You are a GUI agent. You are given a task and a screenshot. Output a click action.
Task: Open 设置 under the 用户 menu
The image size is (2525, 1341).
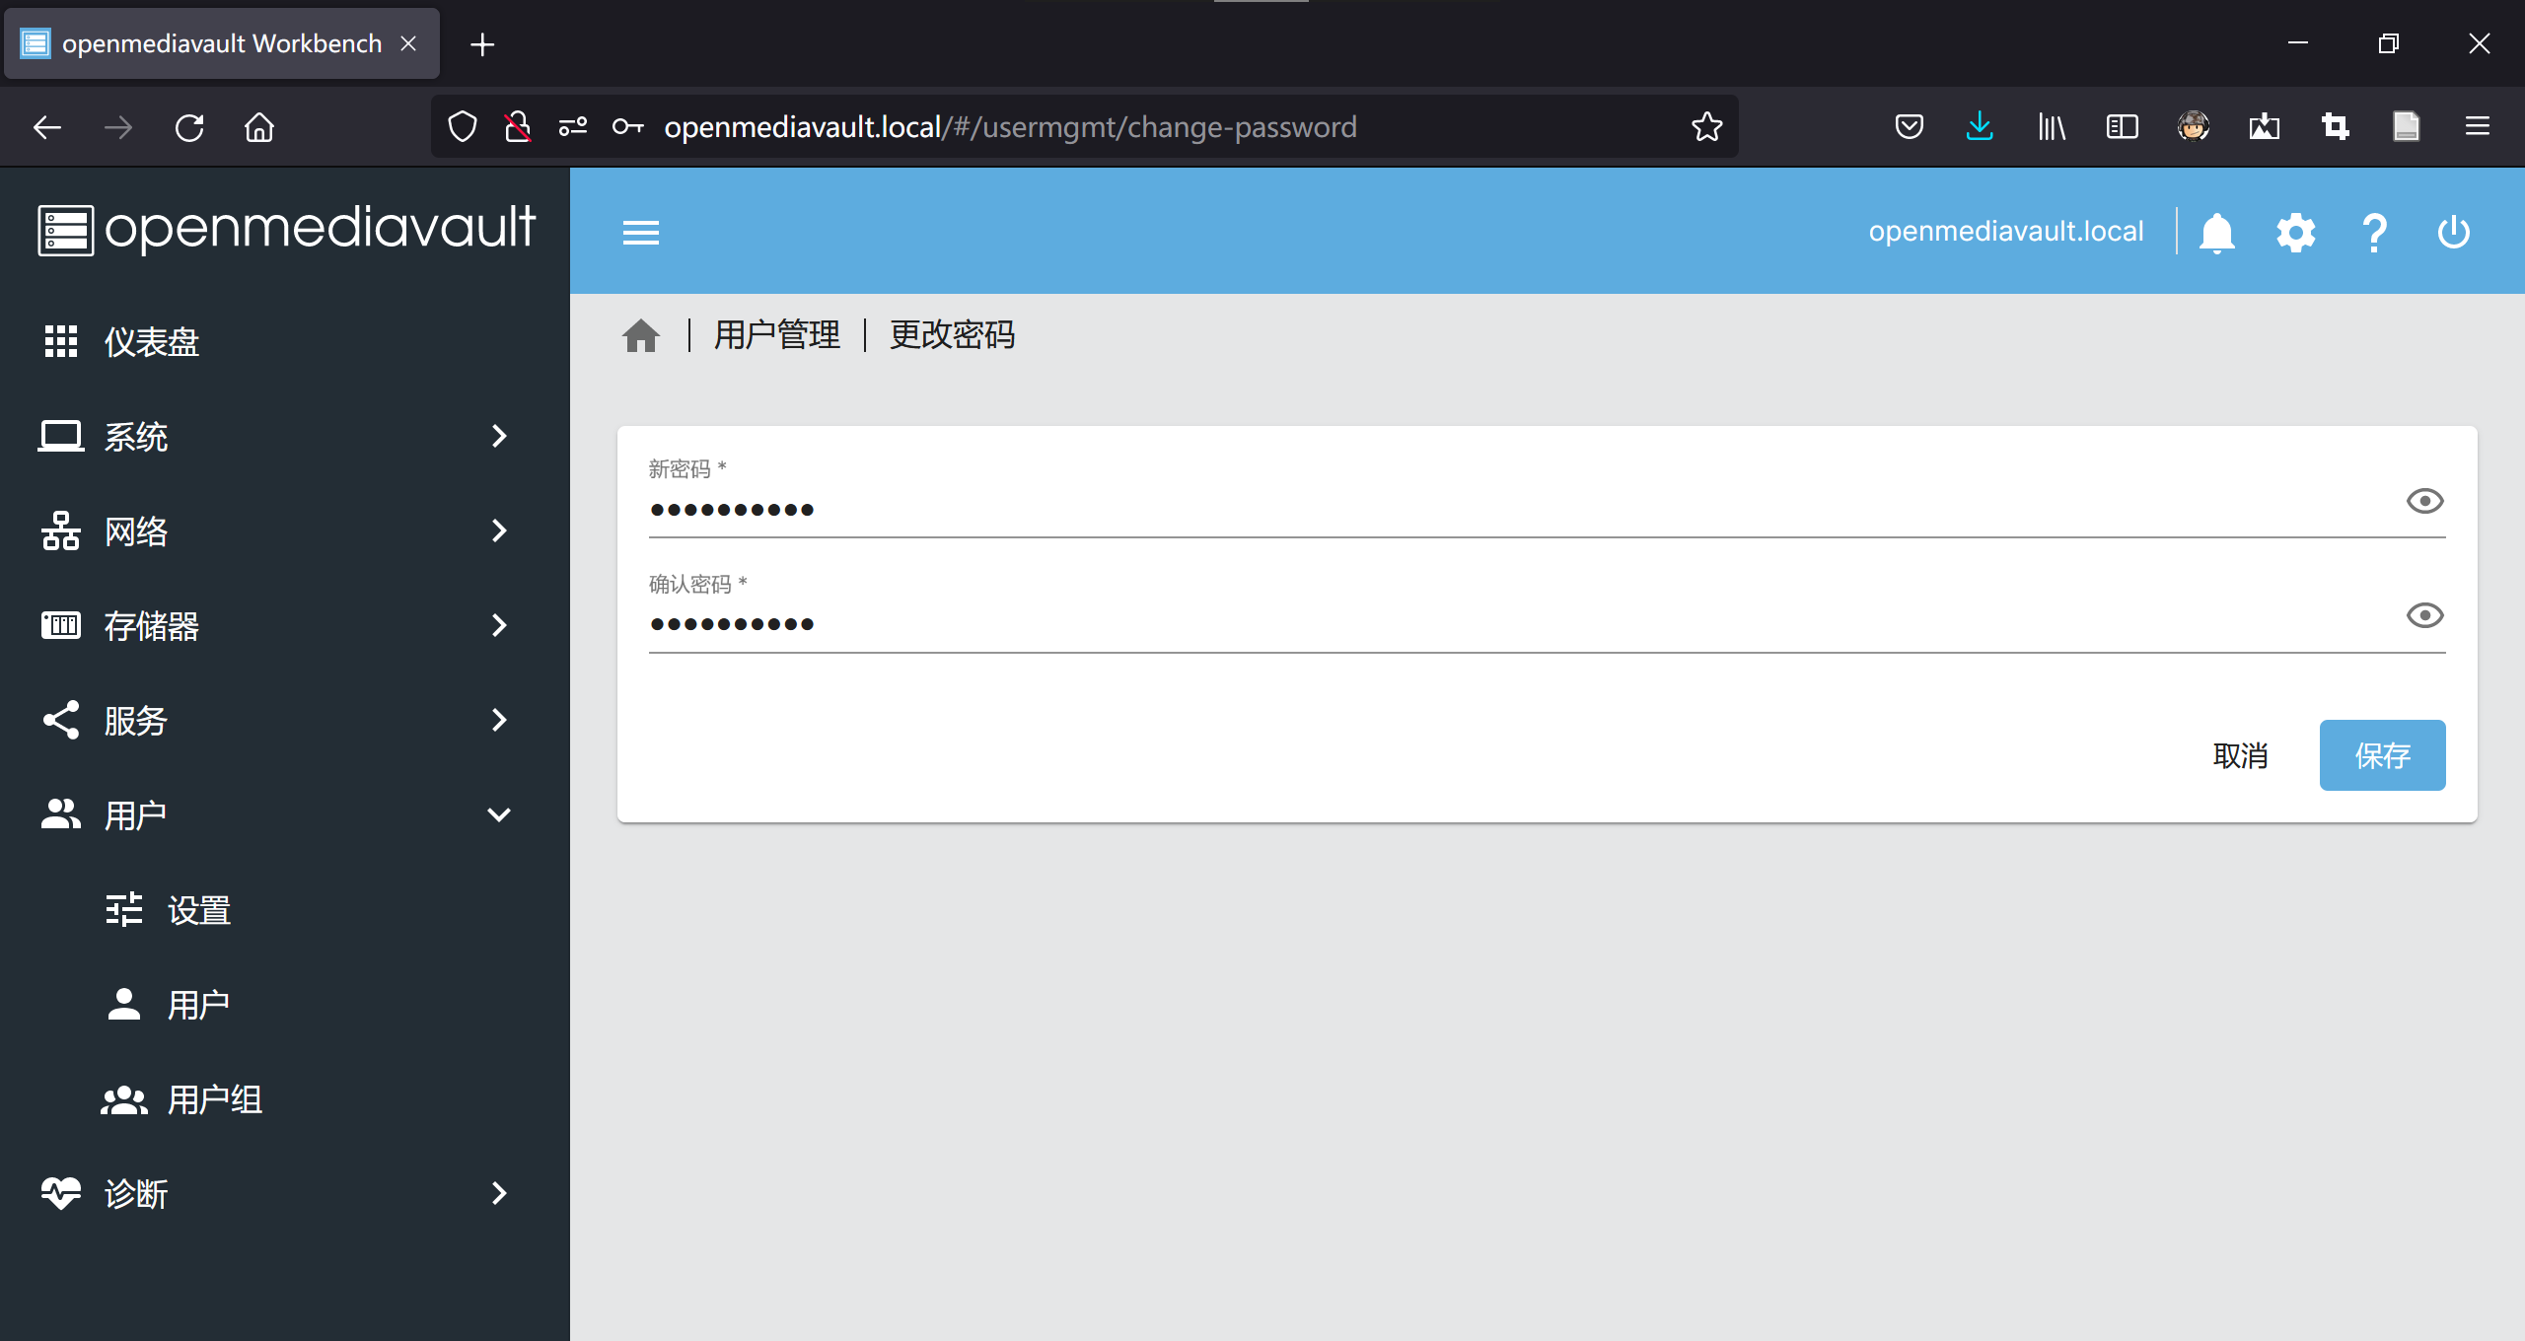pos(197,909)
